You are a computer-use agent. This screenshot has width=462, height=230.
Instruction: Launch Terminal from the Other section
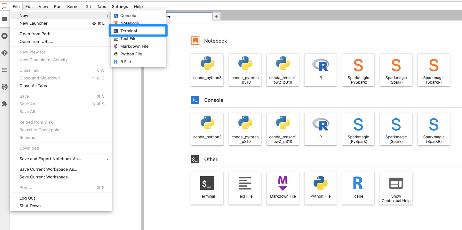tap(207, 188)
